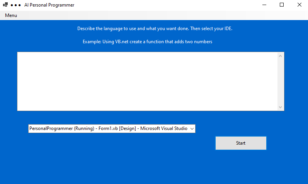Click the "AI Personal Programmer" window title text
This screenshot has width=308, height=184.
point(49,5)
